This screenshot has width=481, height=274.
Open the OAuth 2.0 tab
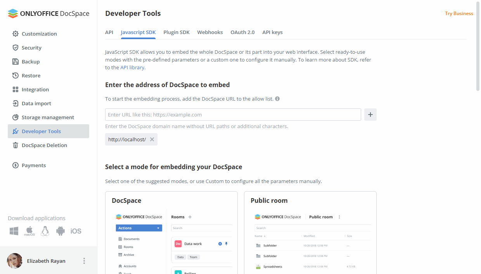click(242, 32)
